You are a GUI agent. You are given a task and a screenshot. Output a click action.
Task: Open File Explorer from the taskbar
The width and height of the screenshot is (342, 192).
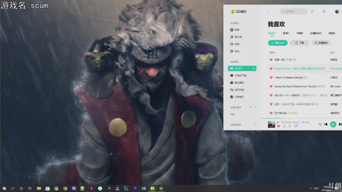pyautogui.click(x=39, y=188)
